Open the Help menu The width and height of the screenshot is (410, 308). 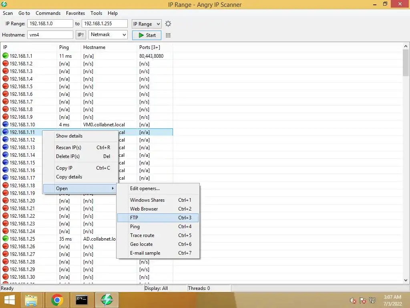pos(113,13)
